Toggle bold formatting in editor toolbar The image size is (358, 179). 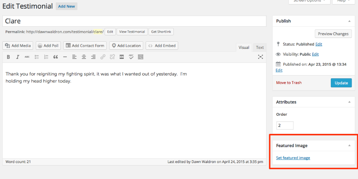pyautogui.click(x=8, y=57)
